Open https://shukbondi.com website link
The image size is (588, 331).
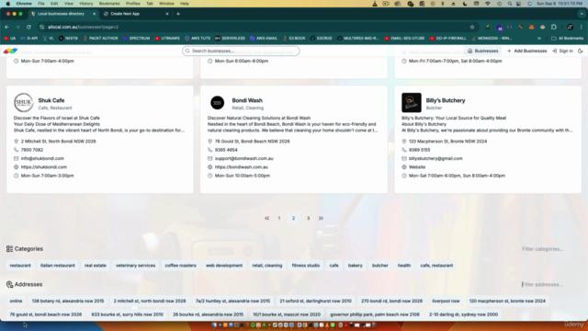[44, 167]
